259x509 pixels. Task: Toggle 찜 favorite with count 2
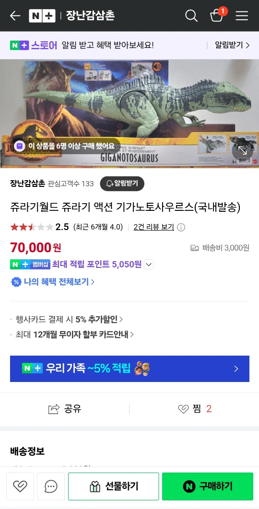pyautogui.click(x=195, y=409)
